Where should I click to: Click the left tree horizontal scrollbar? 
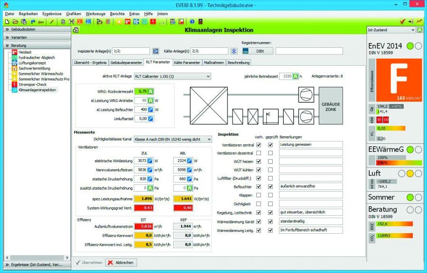pos(37,257)
